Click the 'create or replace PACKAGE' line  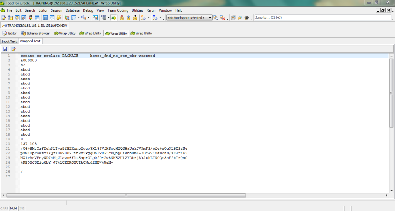point(88,56)
